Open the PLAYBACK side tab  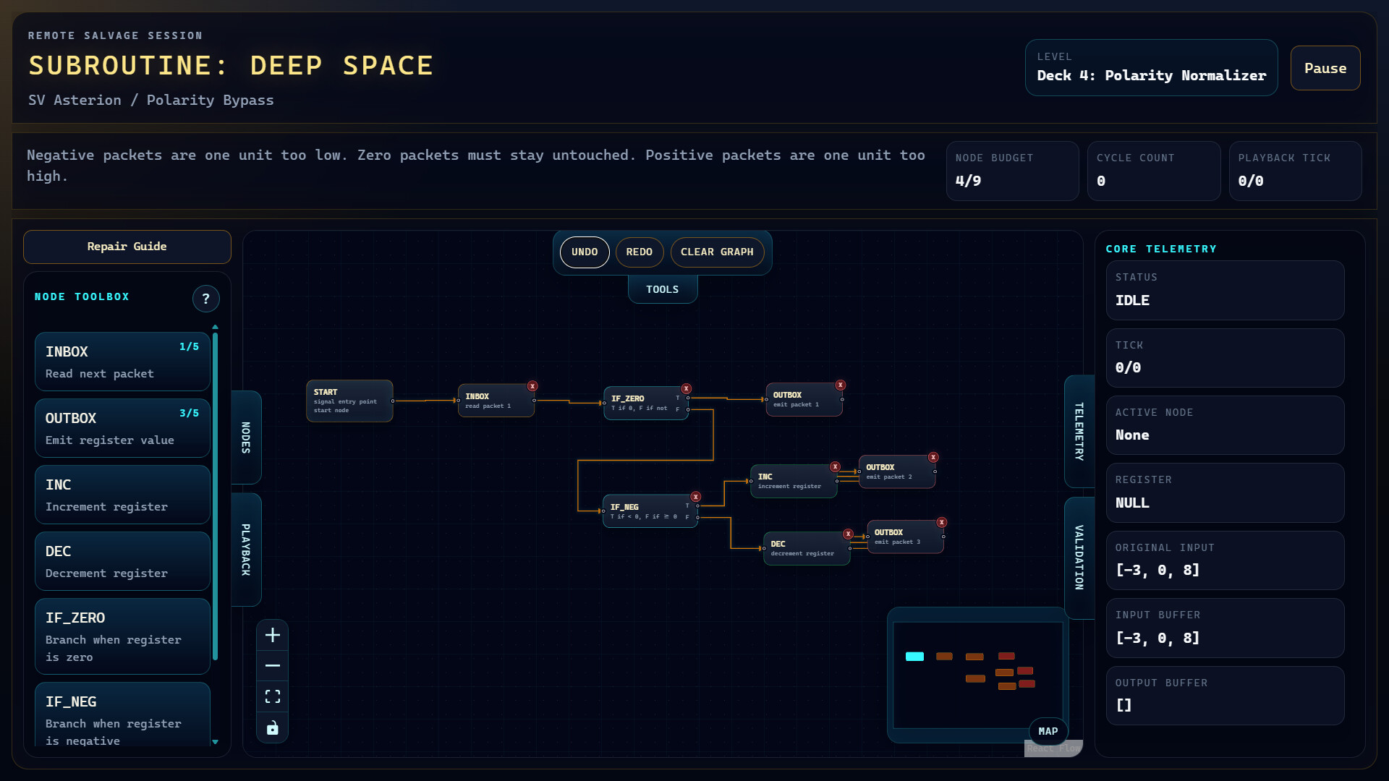pos(246,550)
